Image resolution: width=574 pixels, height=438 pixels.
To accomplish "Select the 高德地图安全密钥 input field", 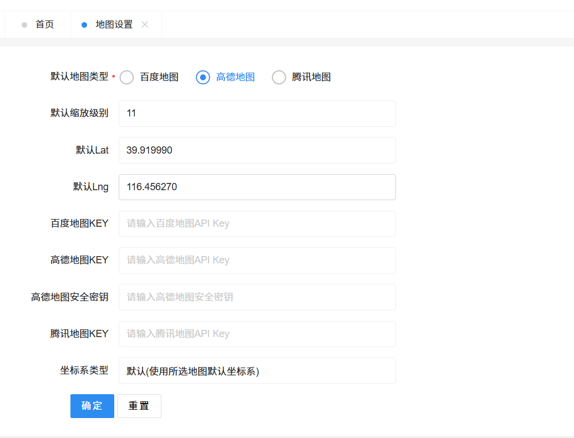I will pyautogui.click(x=257, y=297).
